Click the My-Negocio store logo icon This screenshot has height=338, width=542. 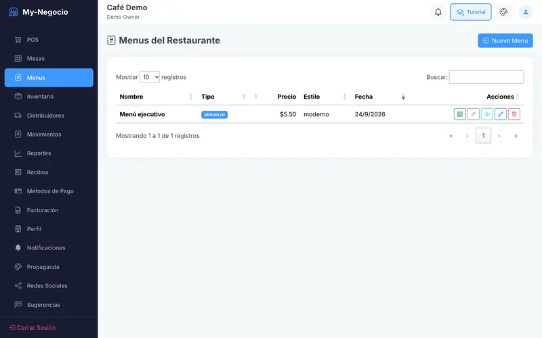[x=14, y=12]
